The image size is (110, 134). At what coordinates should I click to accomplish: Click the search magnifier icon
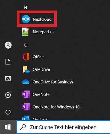coord(23,127)
